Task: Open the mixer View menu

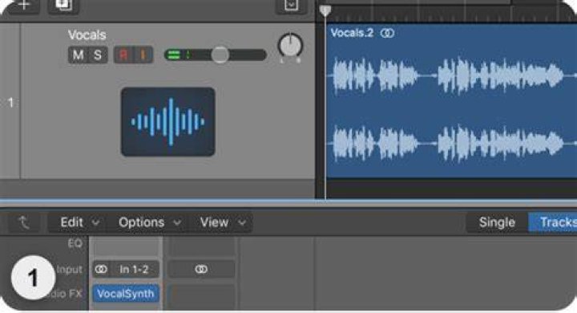Action: click(223, 222)
